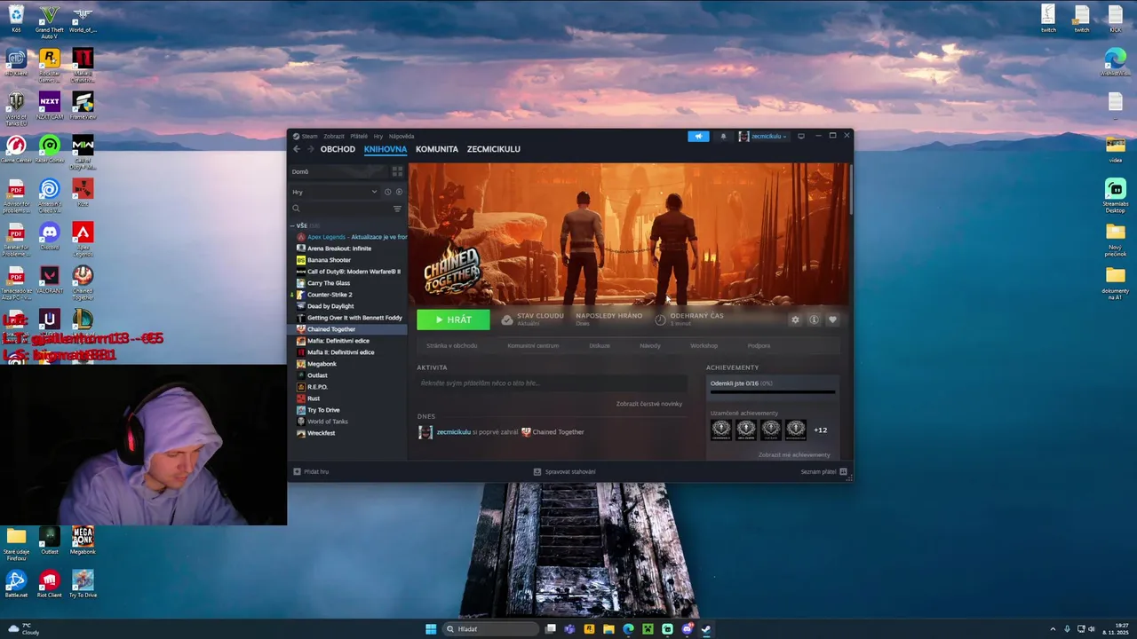Expand the Hry category dropdown
Image resolution: width=1137 pixels, height=639 pixels.
(x=335, y=192)
